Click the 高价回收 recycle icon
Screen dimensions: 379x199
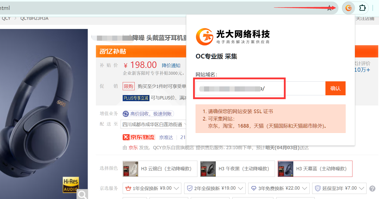click(x=126, y=114)
